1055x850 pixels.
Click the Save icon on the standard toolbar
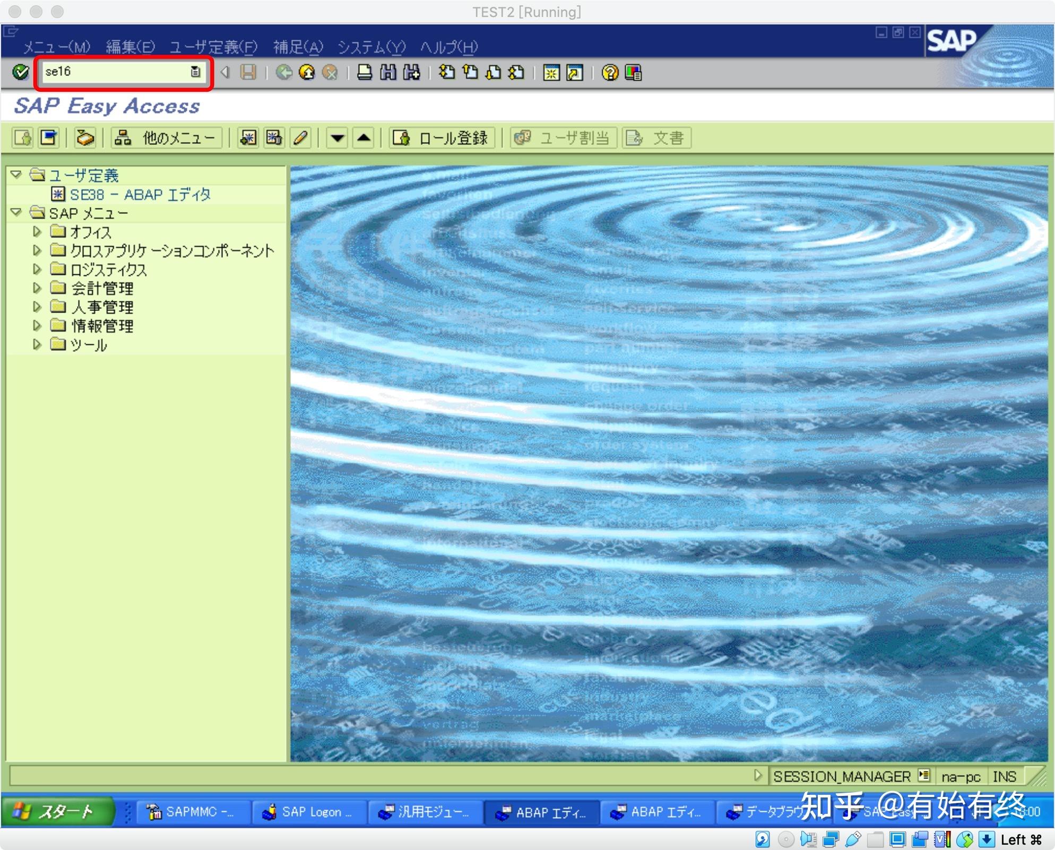[x=248, y=73]
